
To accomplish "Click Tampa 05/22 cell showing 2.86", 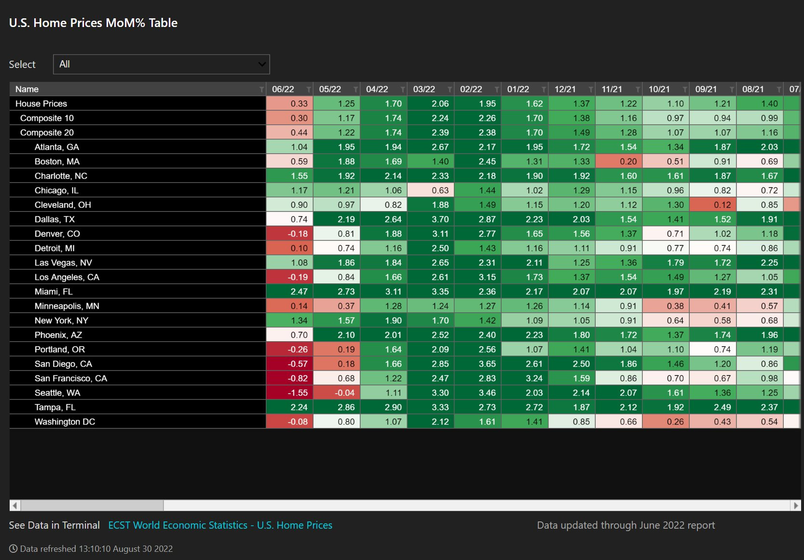I will tap(337, 407).
